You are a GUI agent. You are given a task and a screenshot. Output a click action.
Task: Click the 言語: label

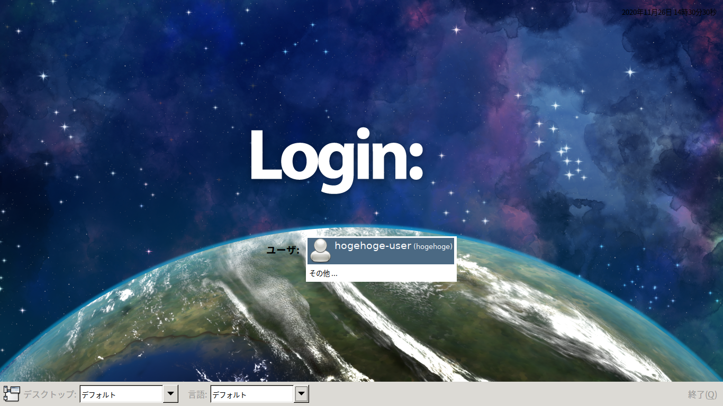point(198,394)
